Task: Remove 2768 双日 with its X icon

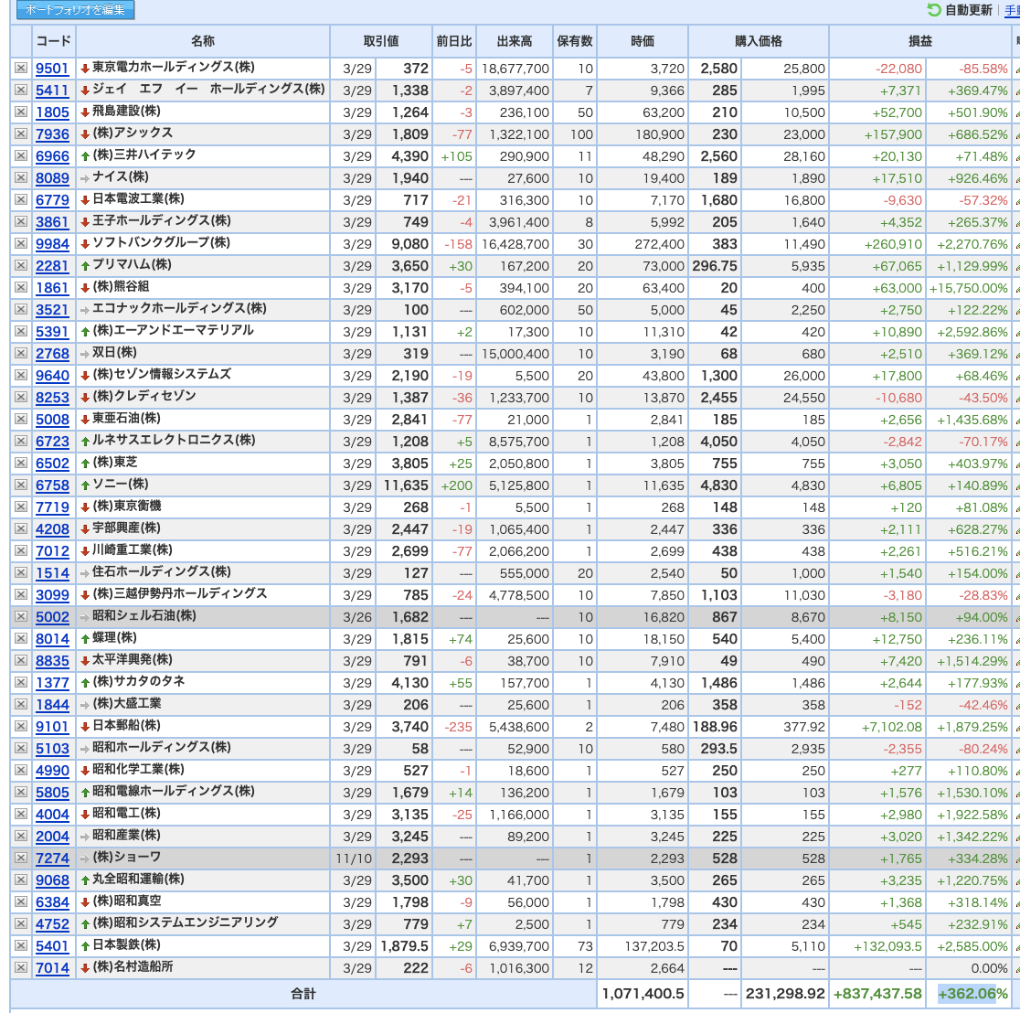Action: 21,354
